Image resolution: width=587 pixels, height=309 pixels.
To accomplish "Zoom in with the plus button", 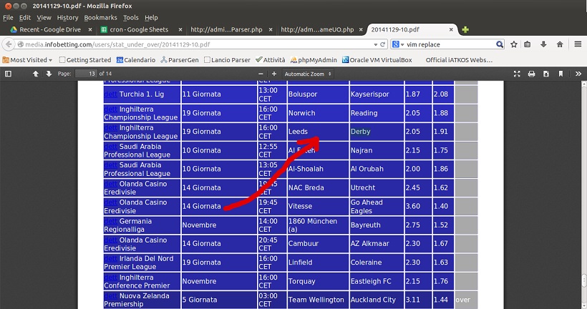I will coord(273,74).
